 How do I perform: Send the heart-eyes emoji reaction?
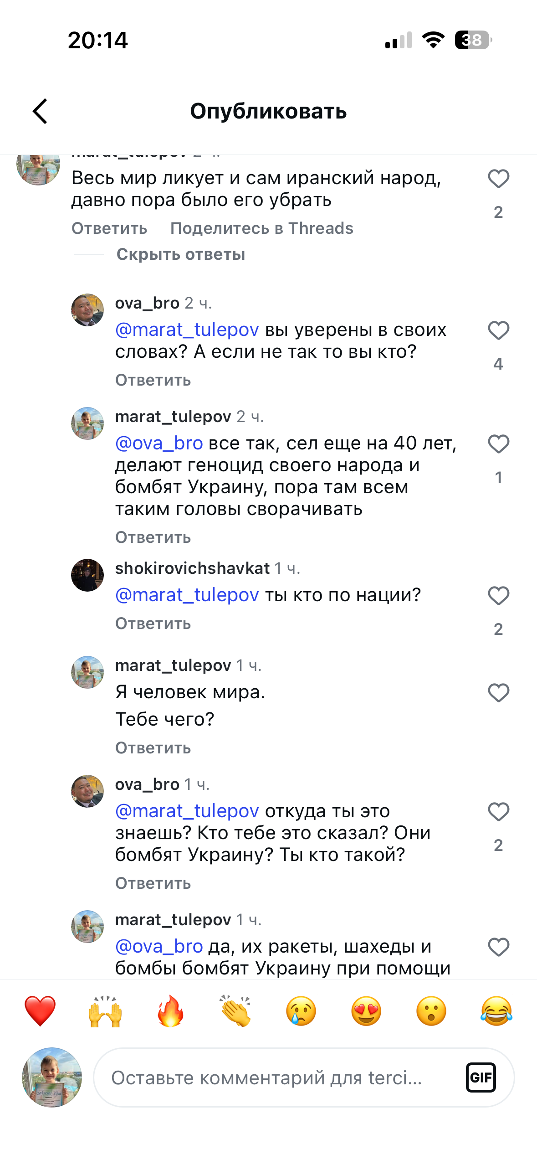pos(366,1011)
